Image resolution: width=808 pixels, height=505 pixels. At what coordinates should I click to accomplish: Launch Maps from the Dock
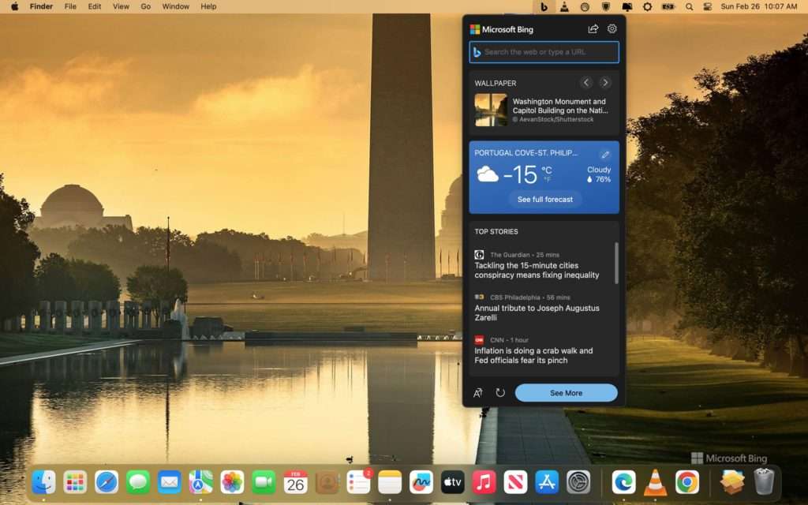click(x=201, y=482)
